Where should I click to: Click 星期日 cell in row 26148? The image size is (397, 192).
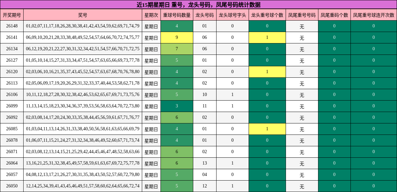click(151, 26)
